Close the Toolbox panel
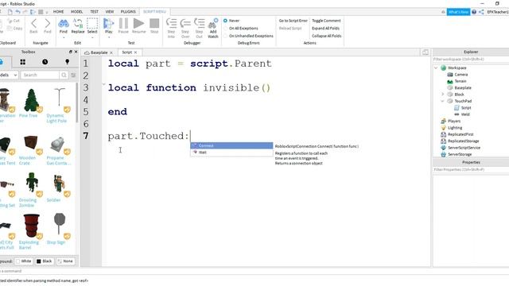The height and width of the screenshot is (286, 509). pos(76,52)
